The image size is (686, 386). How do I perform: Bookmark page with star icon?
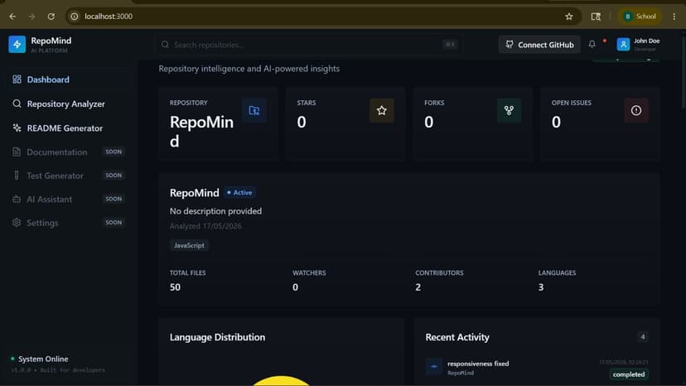pos(568,17)
